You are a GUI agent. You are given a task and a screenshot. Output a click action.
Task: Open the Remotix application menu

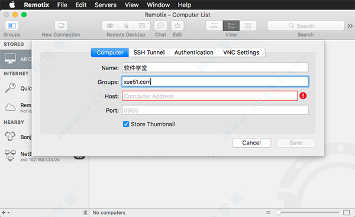click(x=37, y=5)
